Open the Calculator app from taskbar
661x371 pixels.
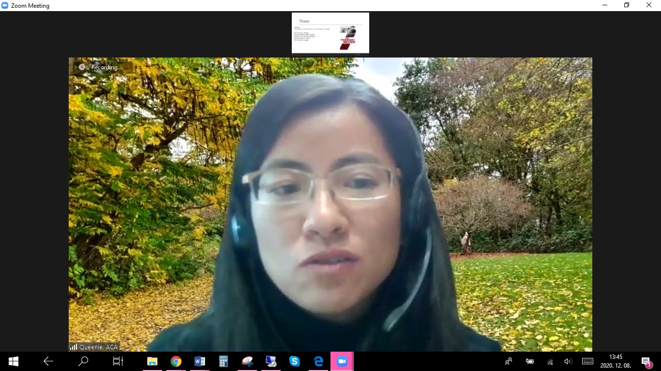click(223, 361)
